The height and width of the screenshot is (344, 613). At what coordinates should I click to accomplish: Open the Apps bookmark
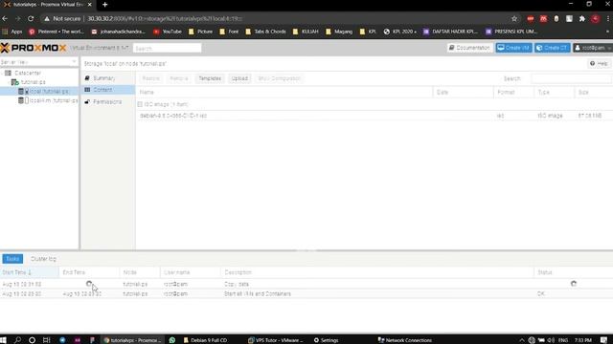(x=12, y=32)
